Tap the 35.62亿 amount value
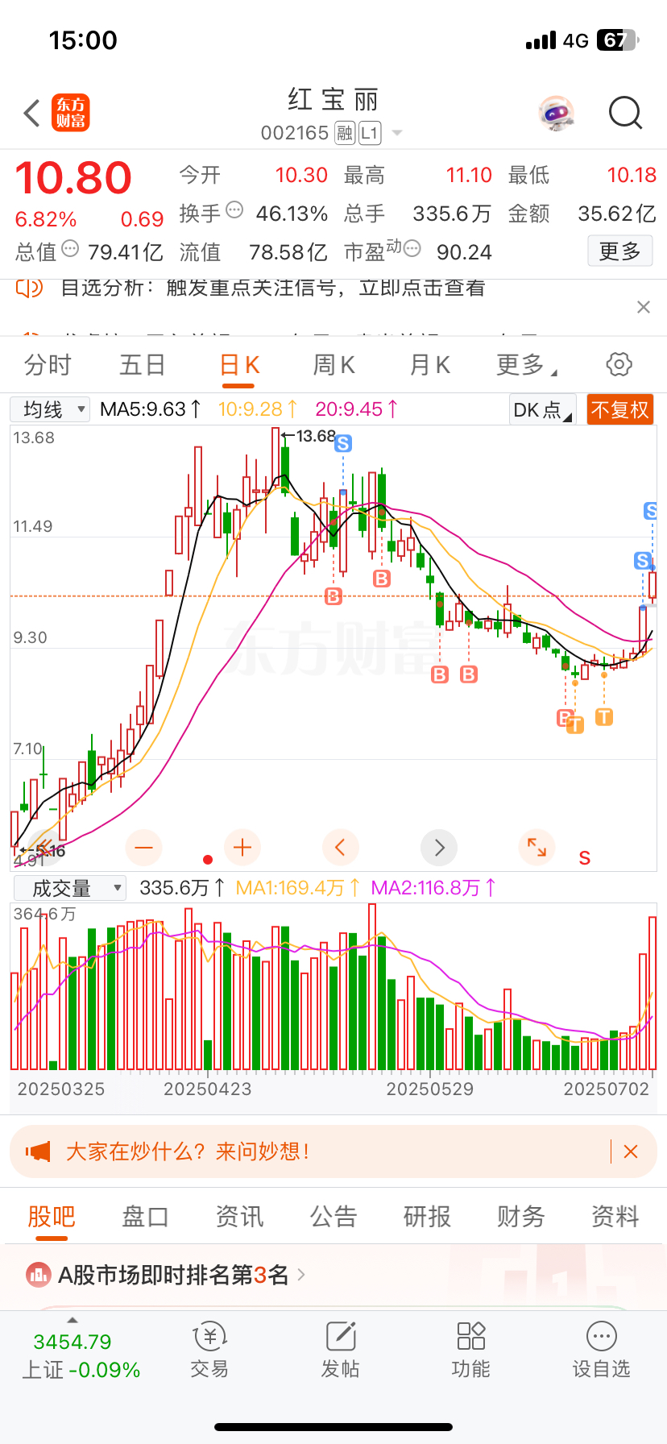Screen dimensions: 667x1444 [617, 214]
